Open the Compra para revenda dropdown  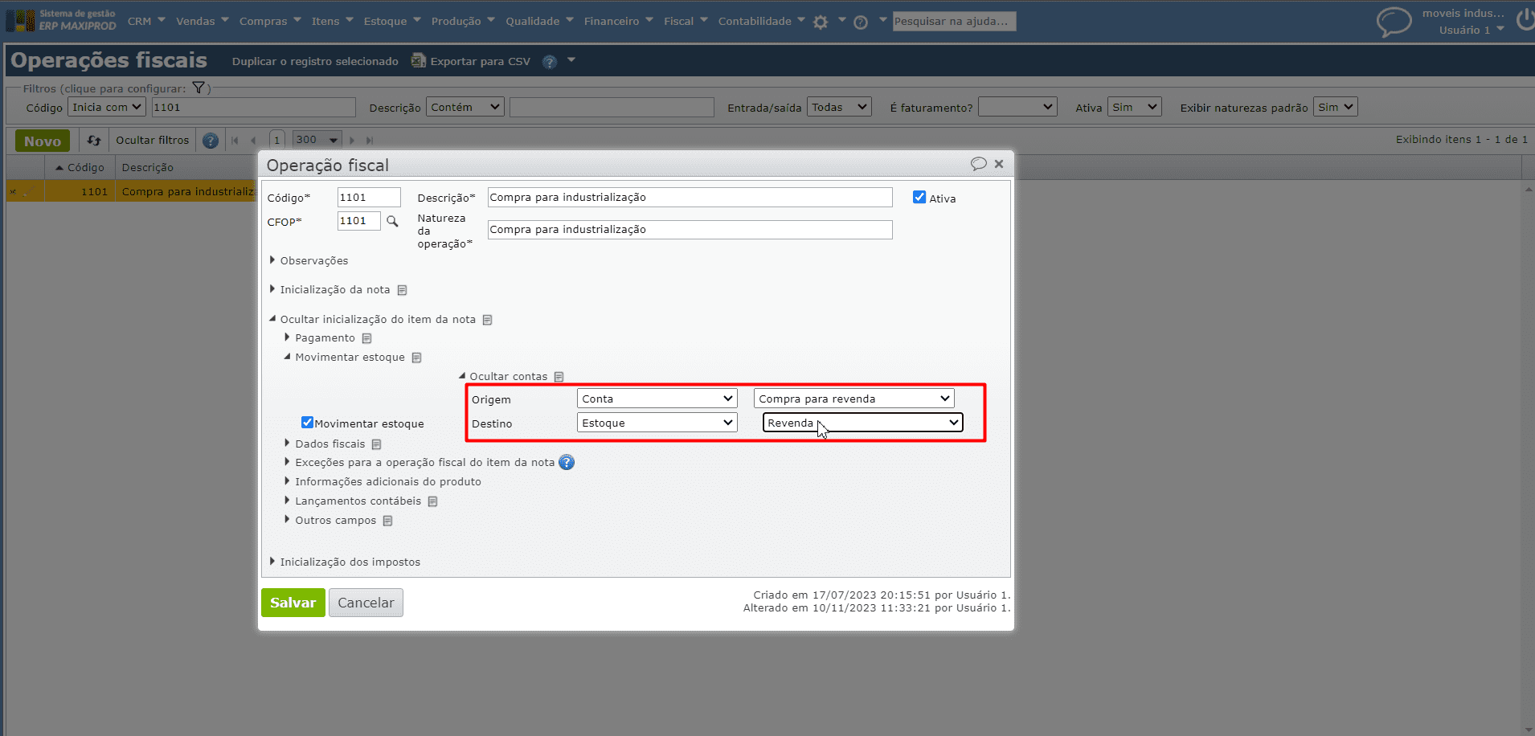[x=853, y=399]
